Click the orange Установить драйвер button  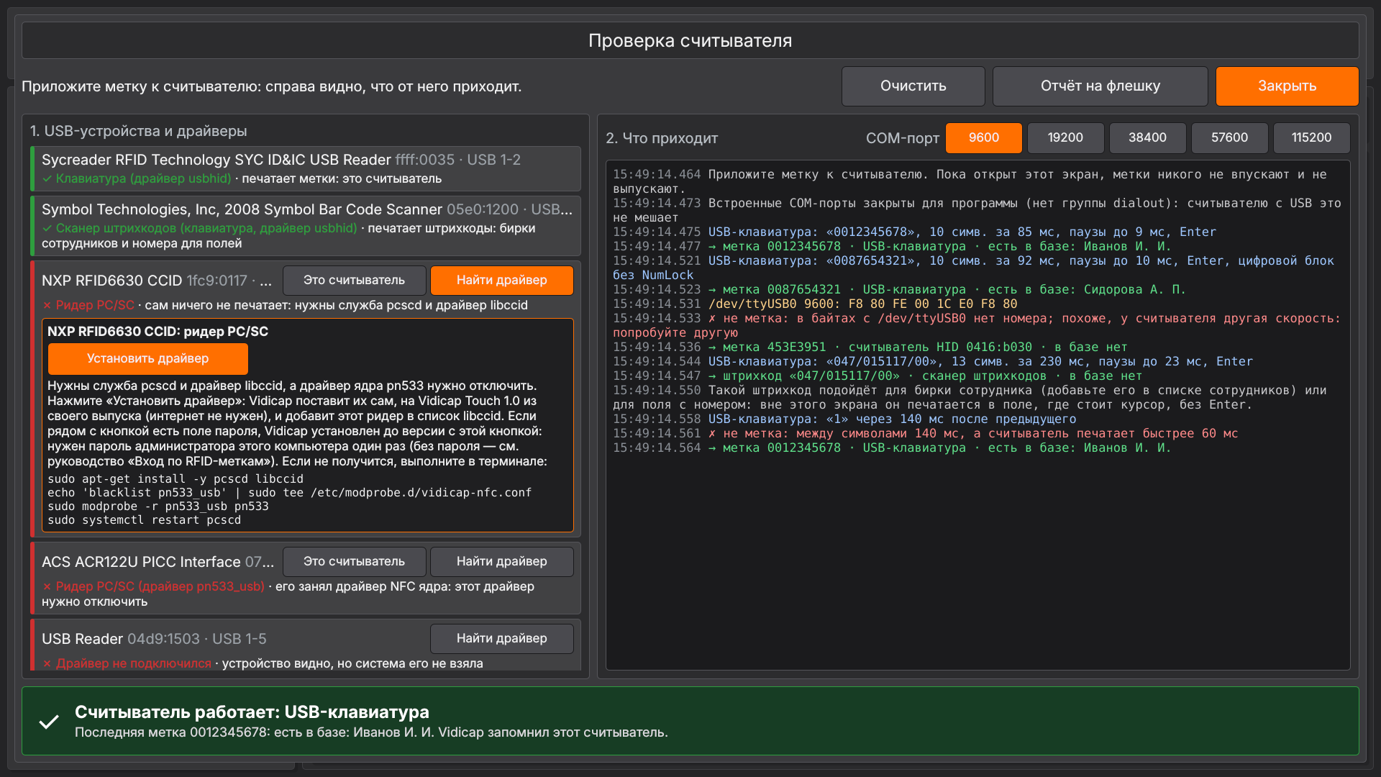pos(147,359)
